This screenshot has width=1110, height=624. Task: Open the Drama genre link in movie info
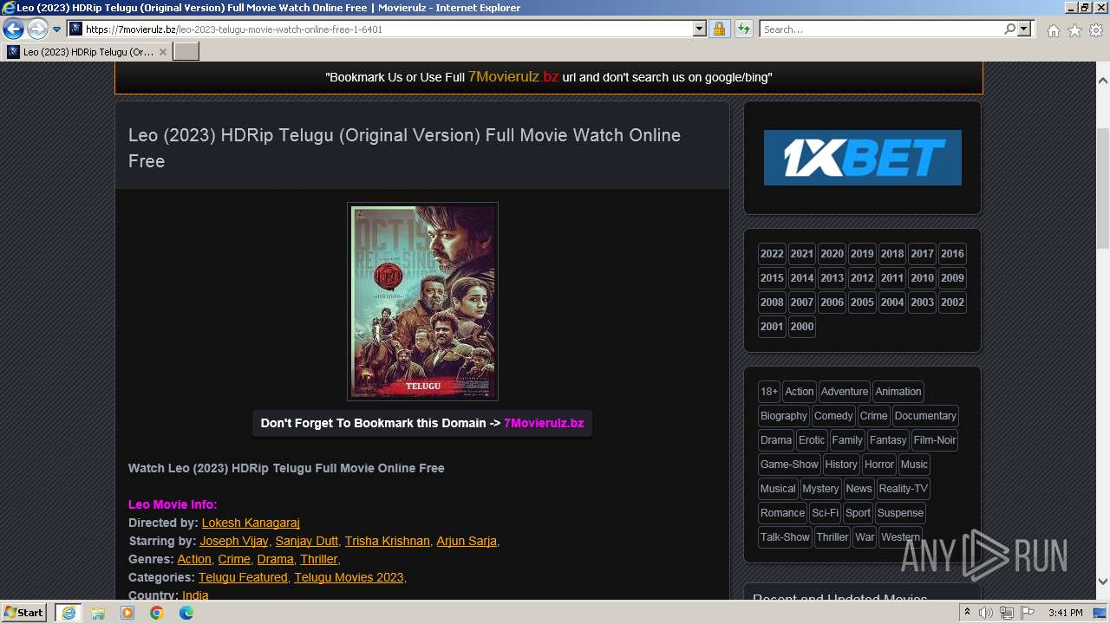[x=275, y=559]
